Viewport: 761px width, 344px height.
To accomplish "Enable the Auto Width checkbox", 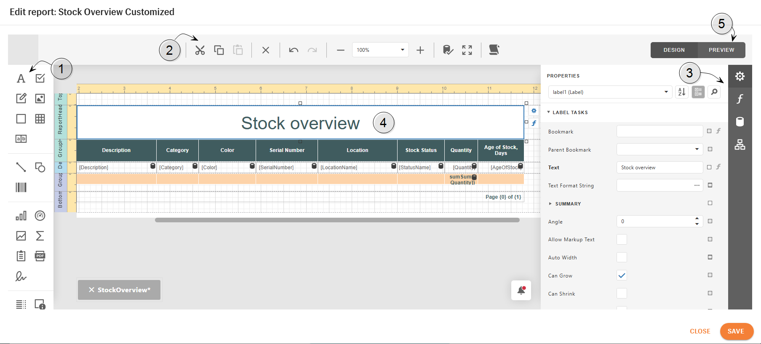I will coord(622,257).
